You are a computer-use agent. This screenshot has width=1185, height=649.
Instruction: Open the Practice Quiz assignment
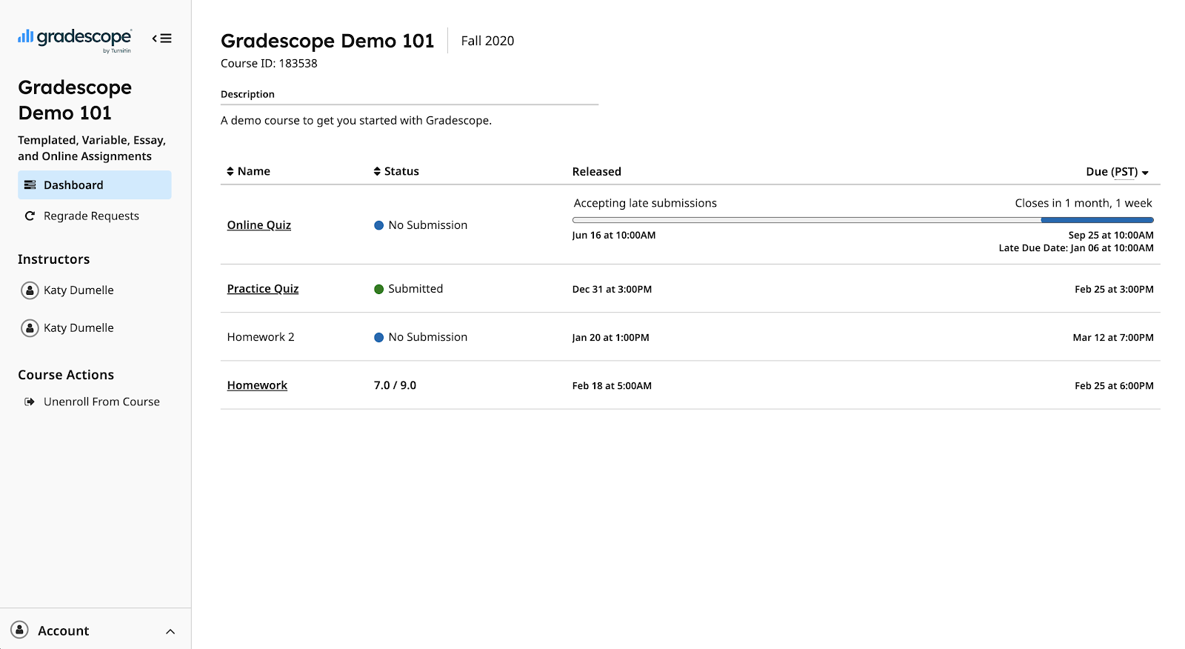(x=263, y=289)
